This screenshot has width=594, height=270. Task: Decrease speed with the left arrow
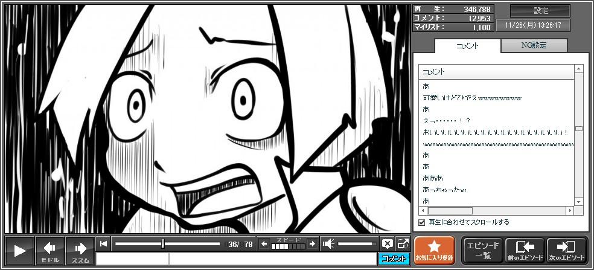(x=264, y=244)
